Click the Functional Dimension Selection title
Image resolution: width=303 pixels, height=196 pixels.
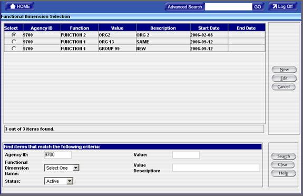tap(35, 16)
